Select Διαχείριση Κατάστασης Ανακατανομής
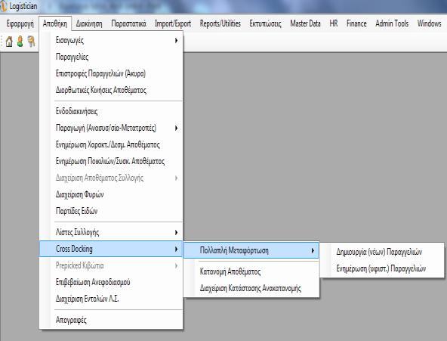 click(x=251, y=288)
